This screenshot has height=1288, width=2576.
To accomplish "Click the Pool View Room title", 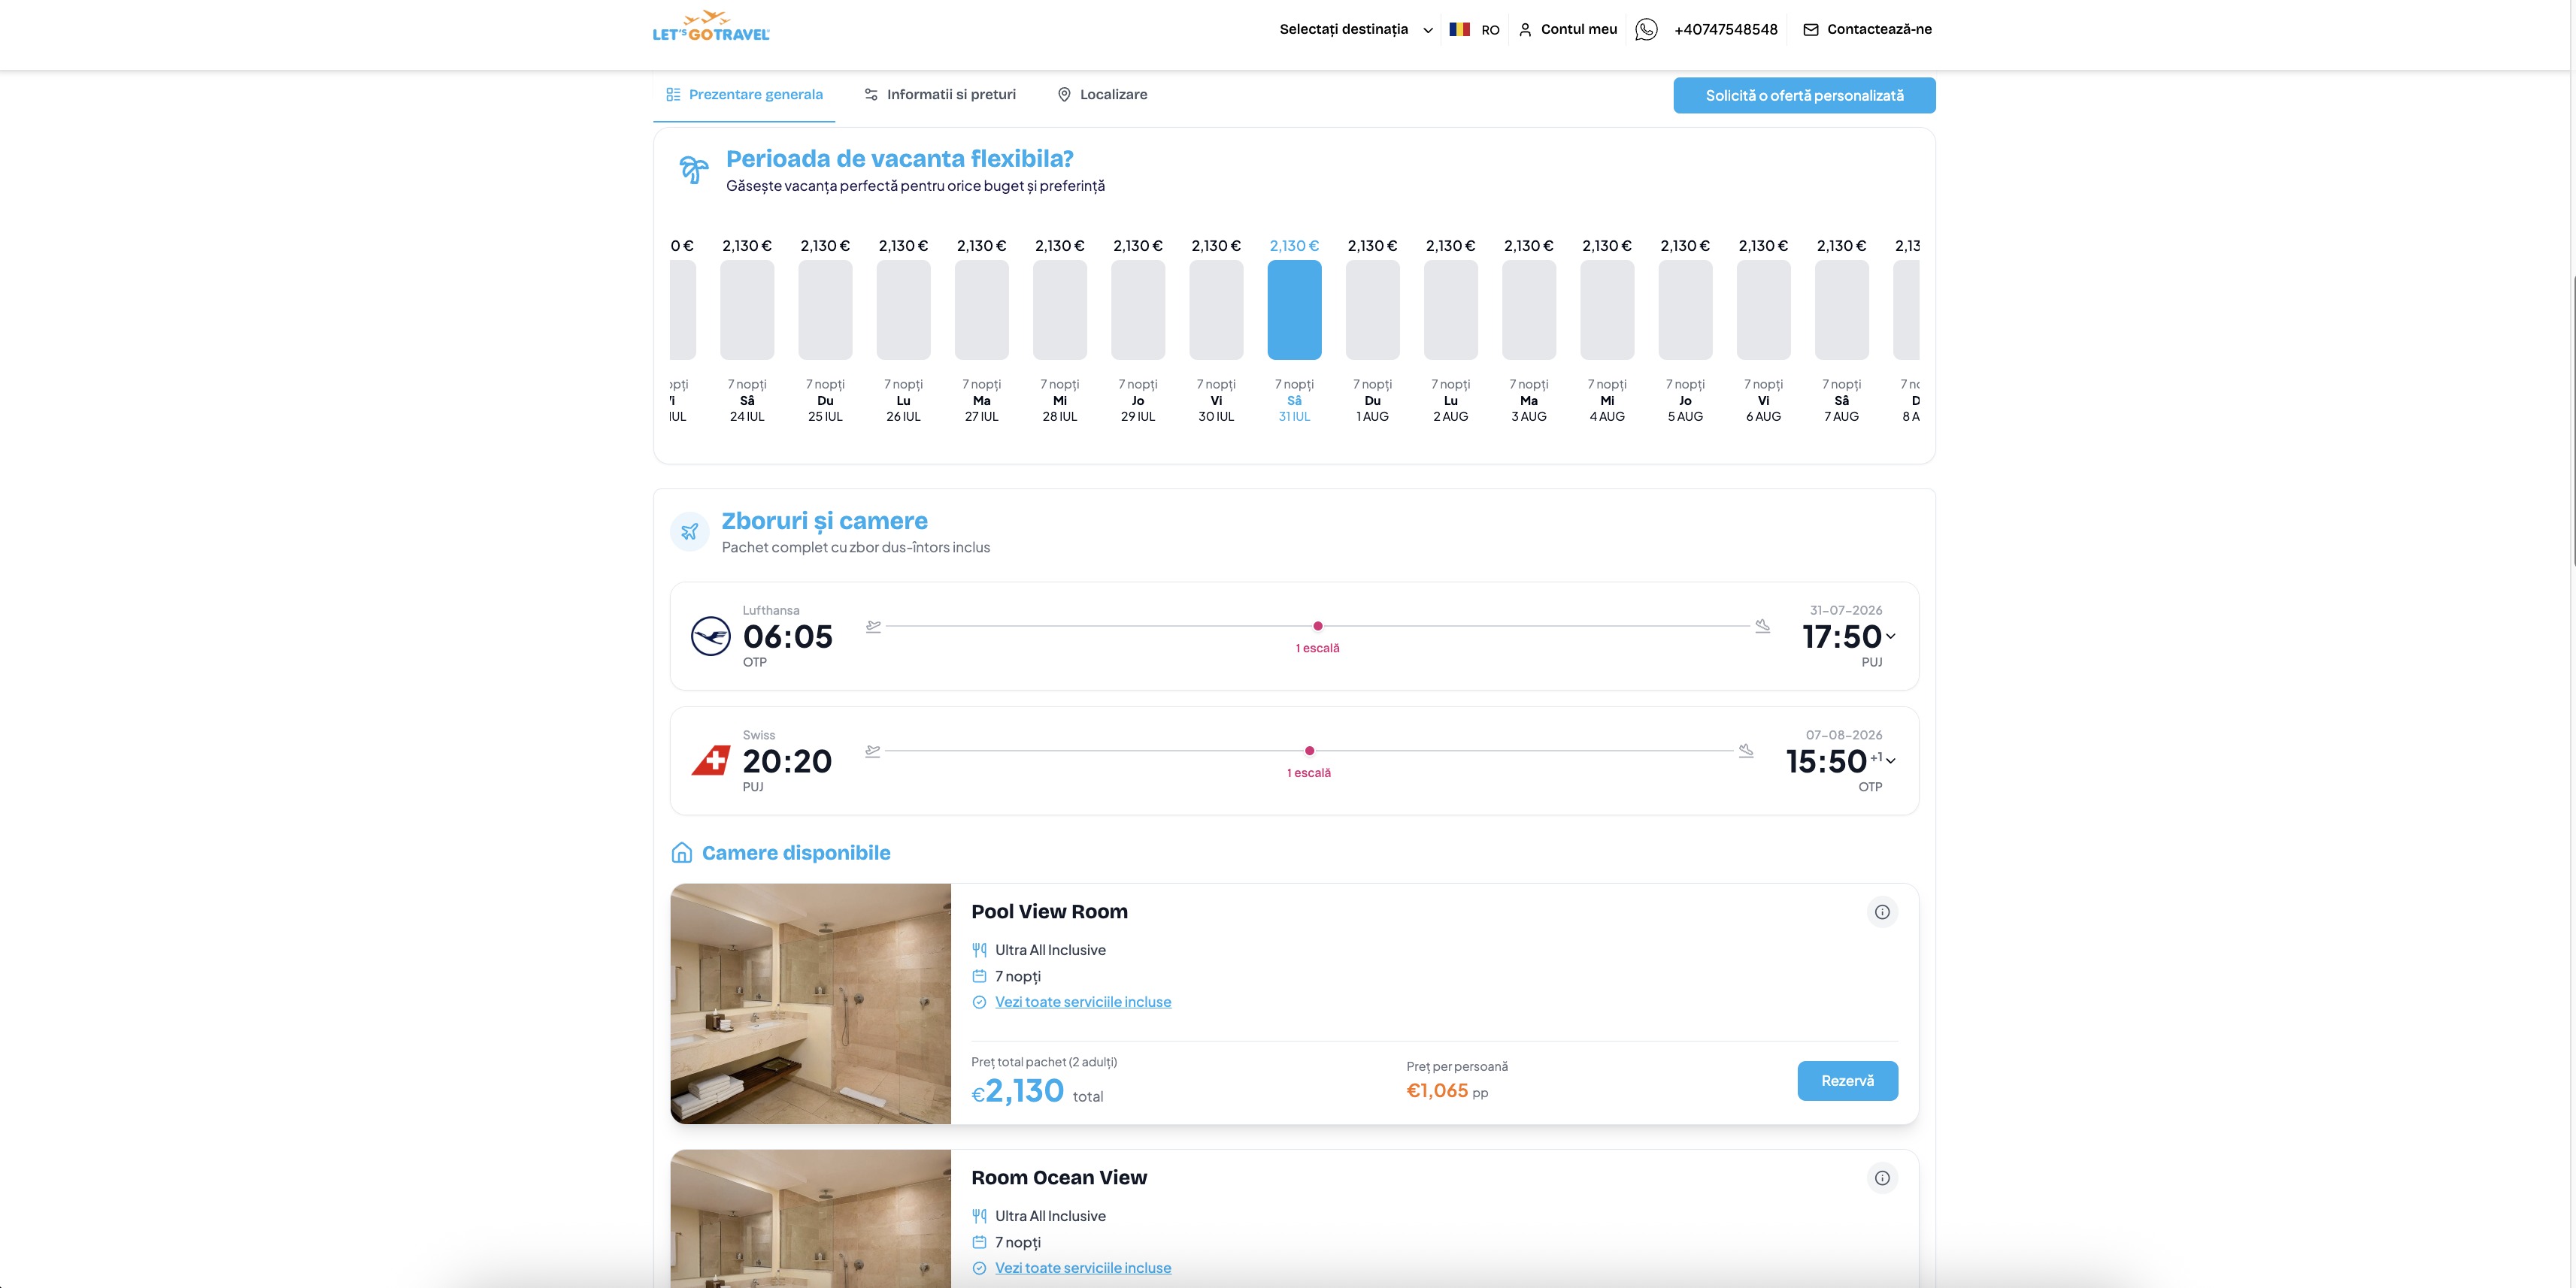I will tap(1049, 912).
